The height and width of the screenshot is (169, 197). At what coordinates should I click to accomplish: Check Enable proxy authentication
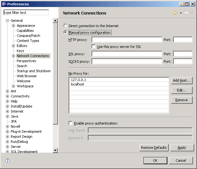[70, 123]
